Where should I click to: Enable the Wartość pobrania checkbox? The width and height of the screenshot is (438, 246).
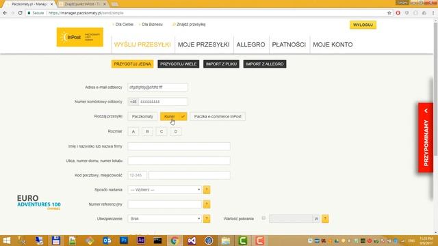pos(263,218)
